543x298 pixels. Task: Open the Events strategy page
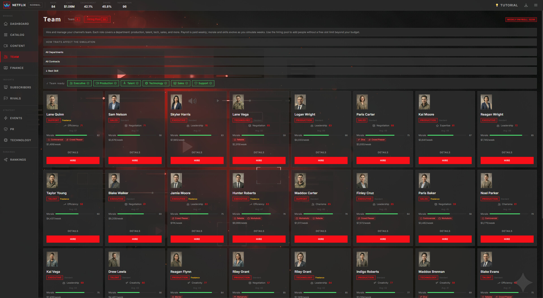tap(16, 118)
